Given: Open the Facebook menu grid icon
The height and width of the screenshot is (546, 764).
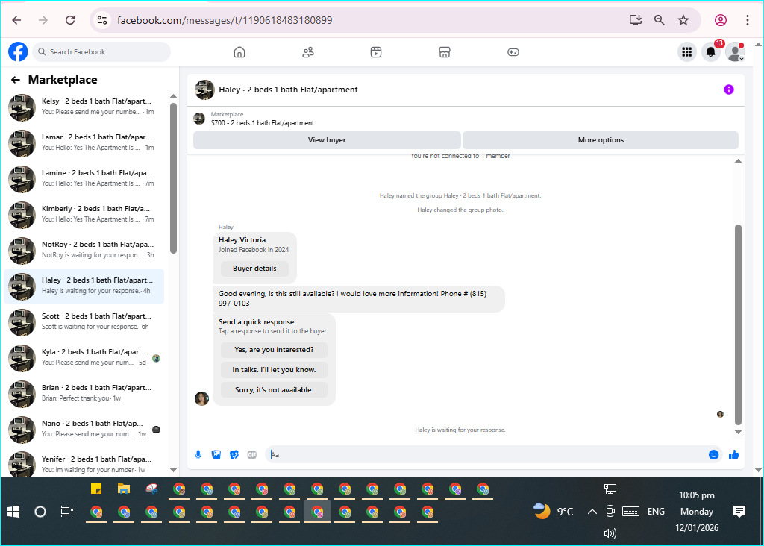Looking at the screenshot, I should (x=687, y=51).
